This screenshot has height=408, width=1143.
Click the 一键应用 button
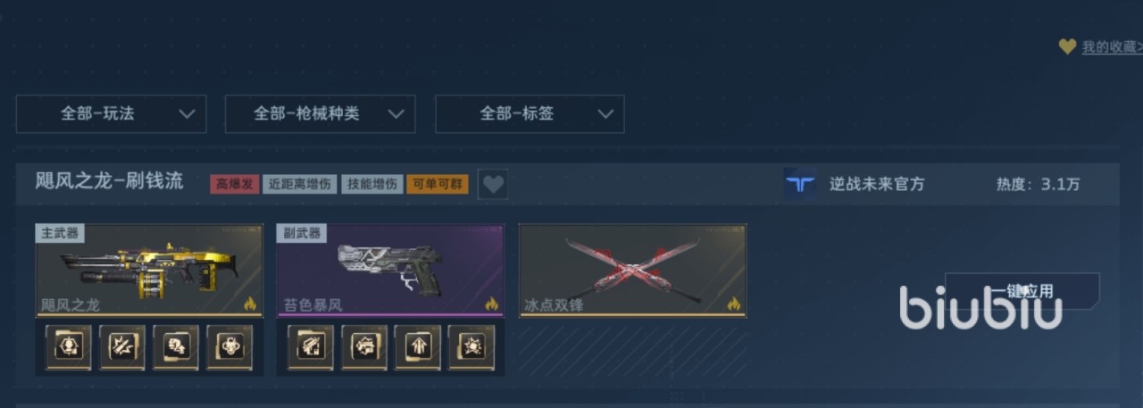pos(1022,292)
